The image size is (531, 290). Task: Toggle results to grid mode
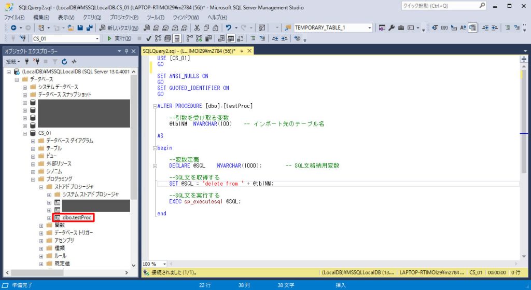231,38
